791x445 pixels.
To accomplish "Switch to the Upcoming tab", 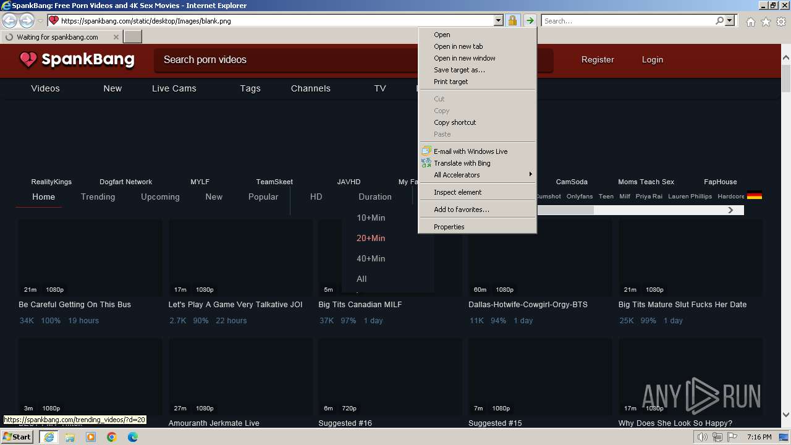I will (x=160, y=197).
